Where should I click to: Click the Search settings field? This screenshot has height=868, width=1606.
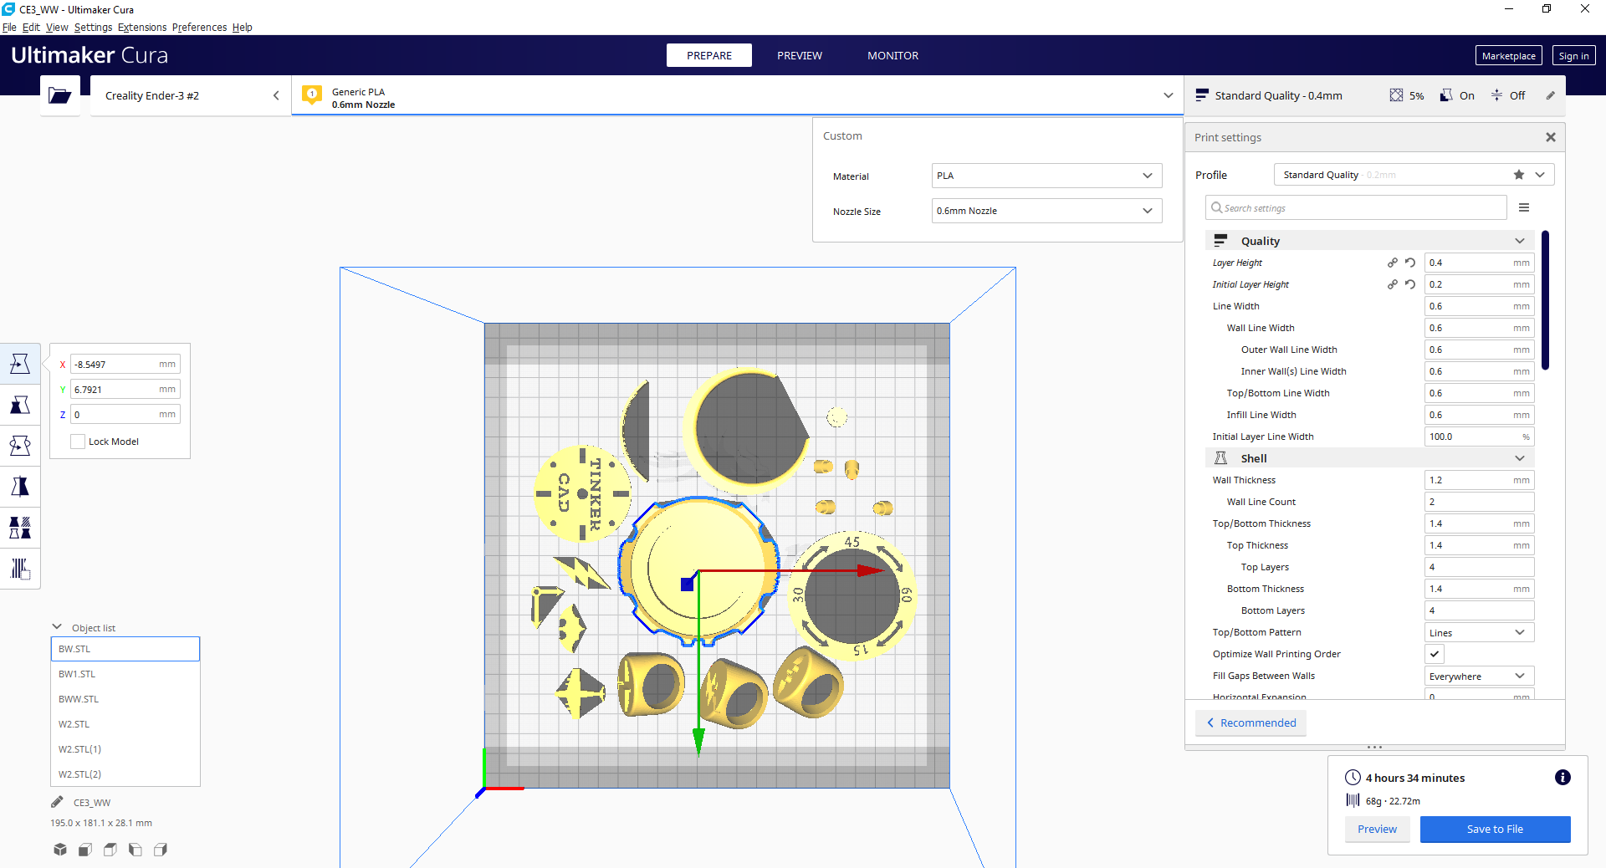1356,207
